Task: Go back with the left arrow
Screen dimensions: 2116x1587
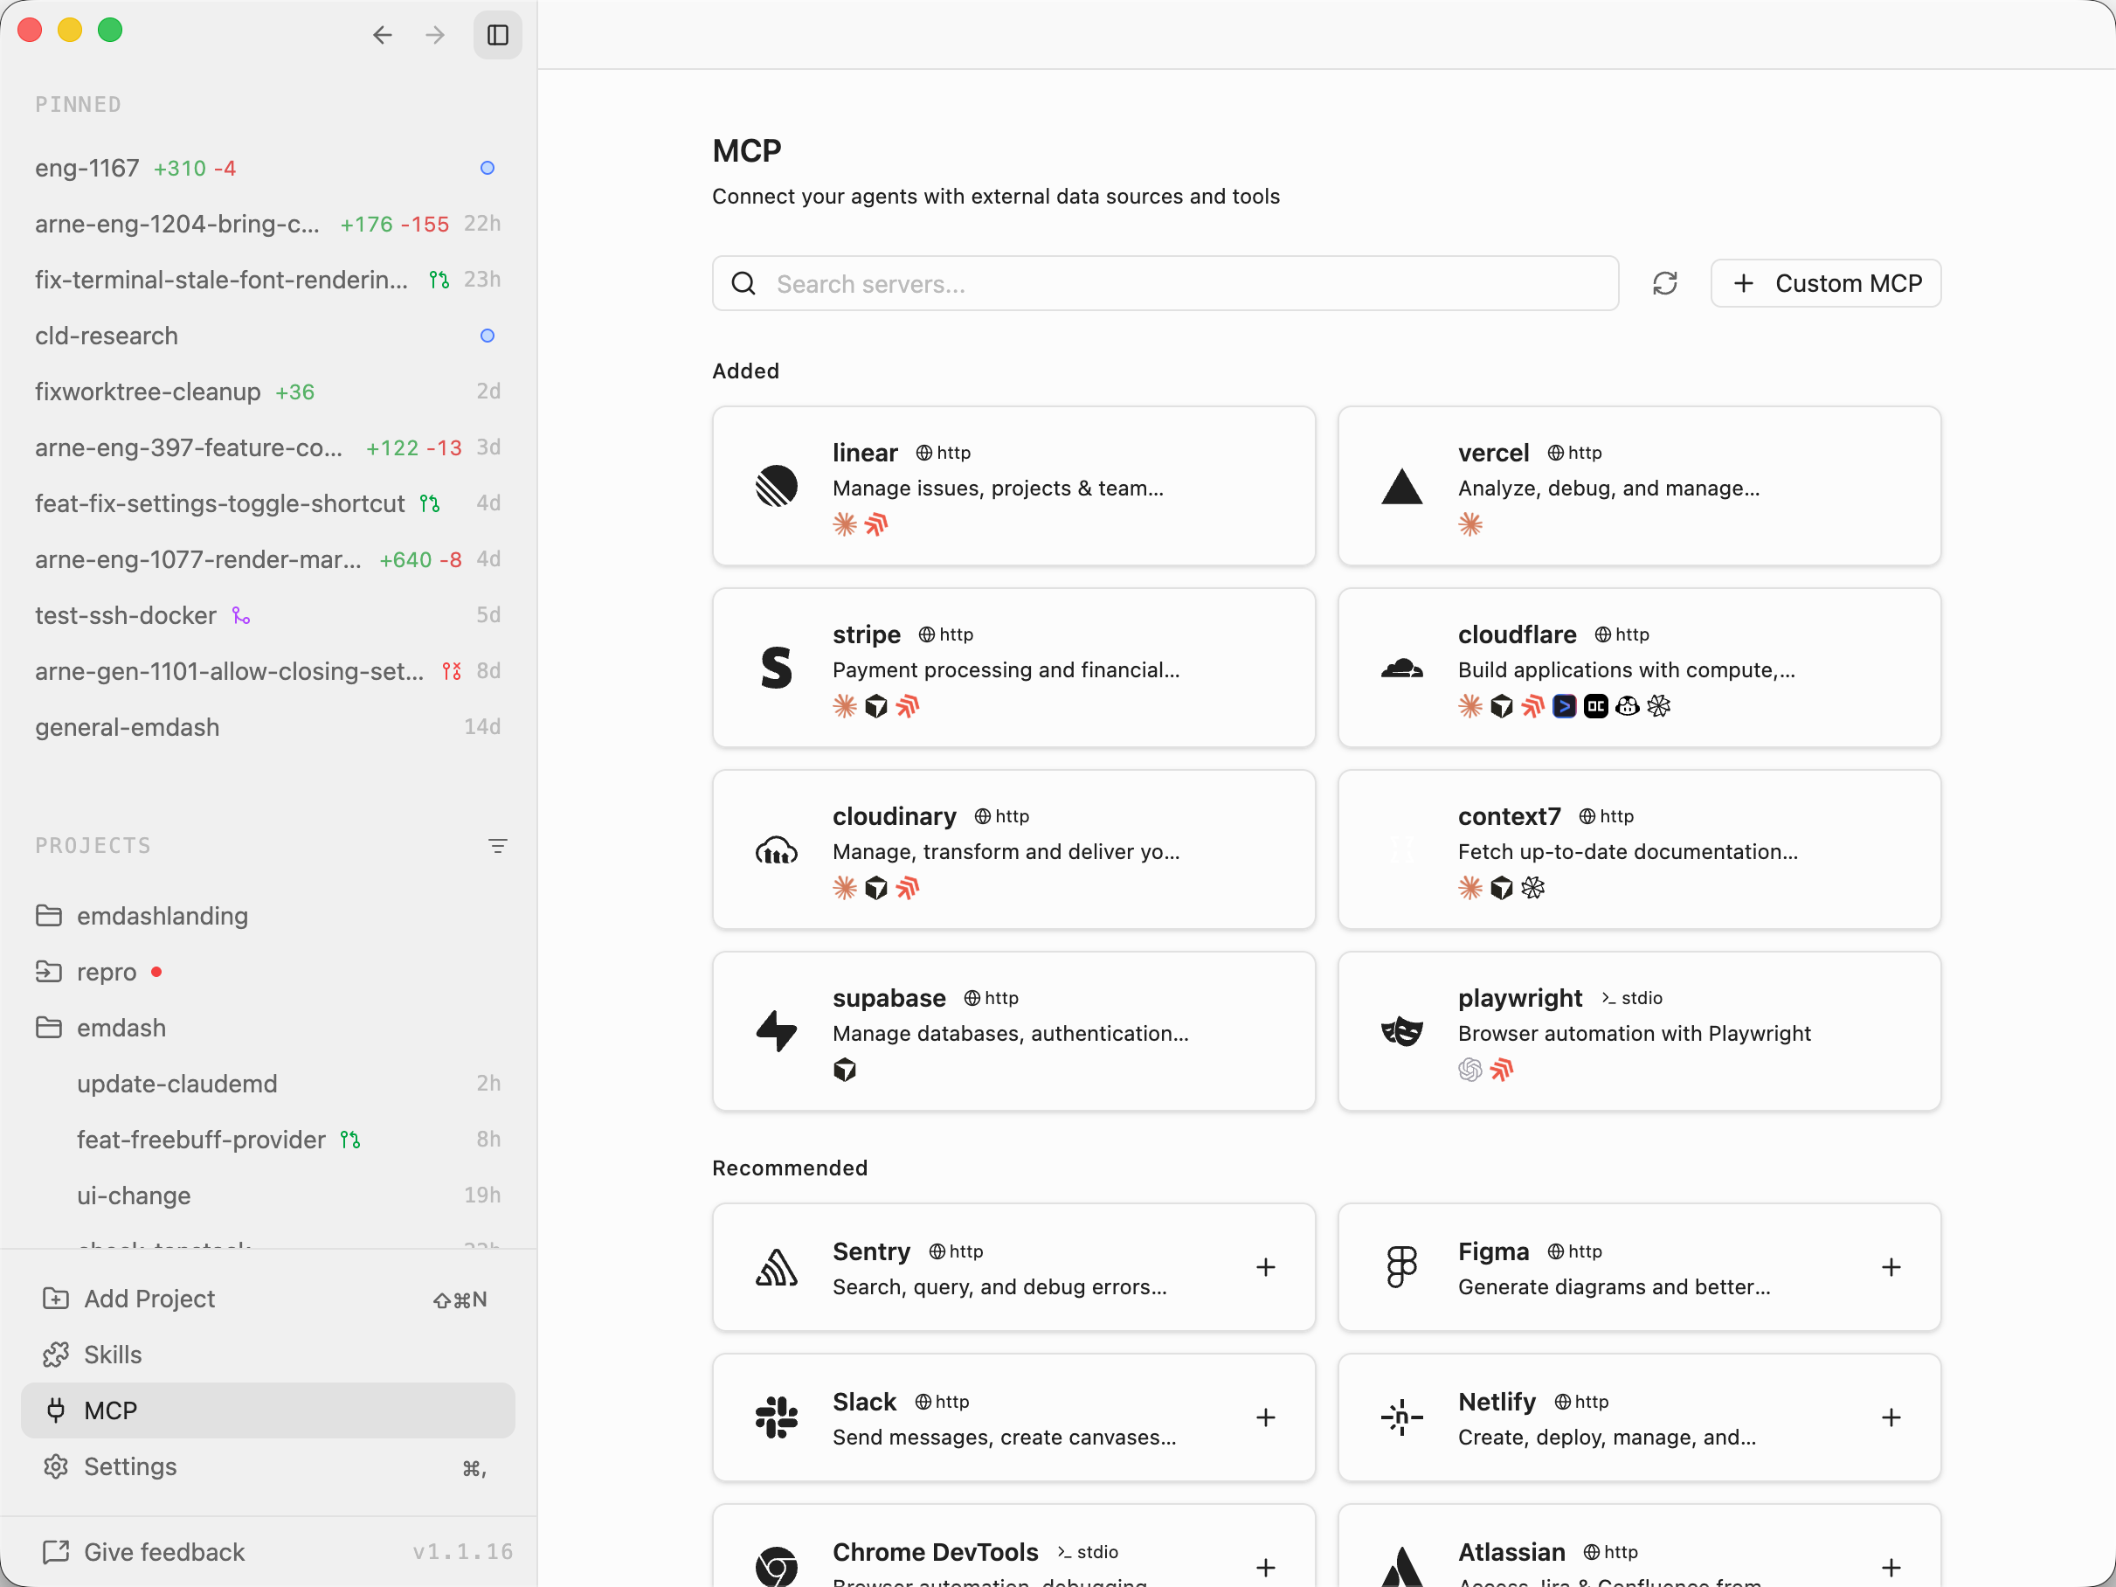Action: (383, 36)
